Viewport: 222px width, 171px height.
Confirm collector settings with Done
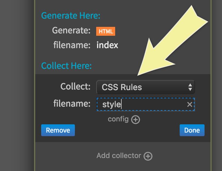[x=192, y=130]
